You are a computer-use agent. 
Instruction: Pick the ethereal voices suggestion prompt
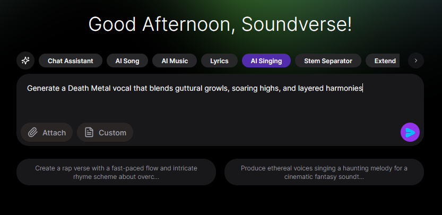pos(324,172)
